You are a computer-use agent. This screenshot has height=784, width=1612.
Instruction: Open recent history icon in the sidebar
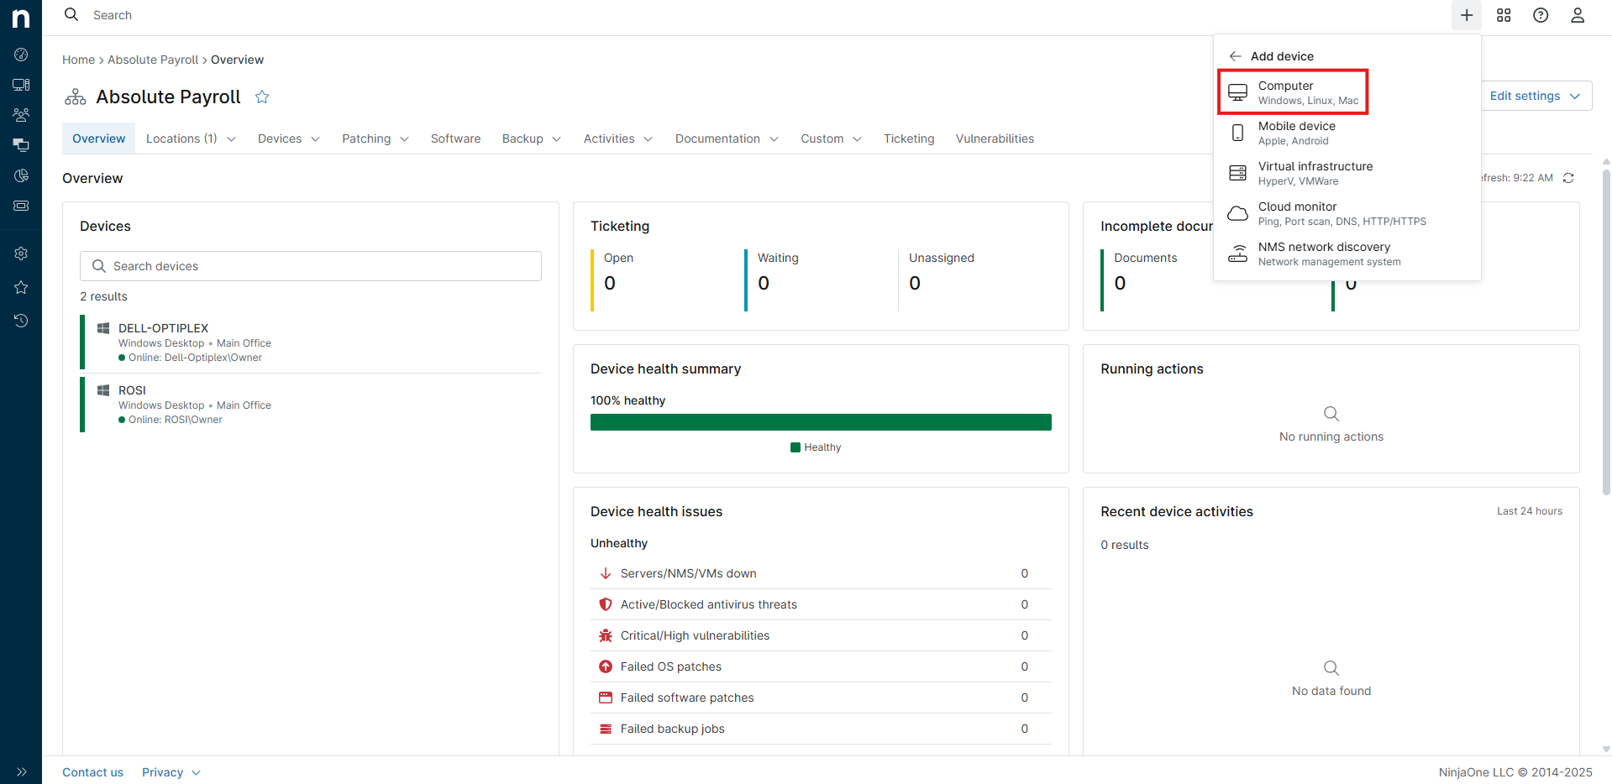pyautogui.click(x=21, y=321)
